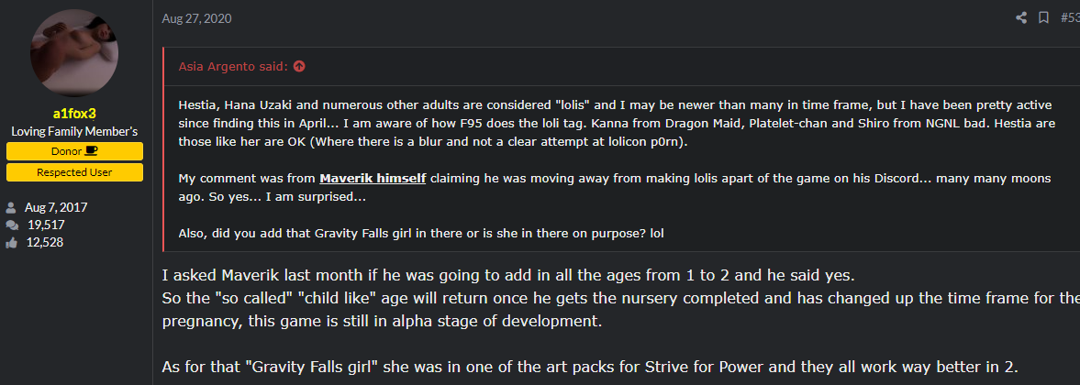The height and width of the screenshot is (385, 1080).
Task: Click the up-arrow icon beside Asia Argento said
Action: (299, 66)
